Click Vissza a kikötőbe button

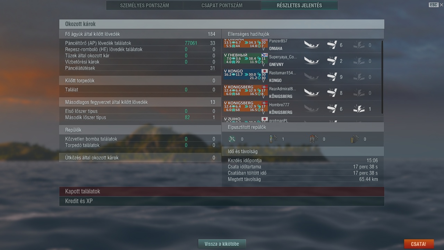tap(222, 244)
